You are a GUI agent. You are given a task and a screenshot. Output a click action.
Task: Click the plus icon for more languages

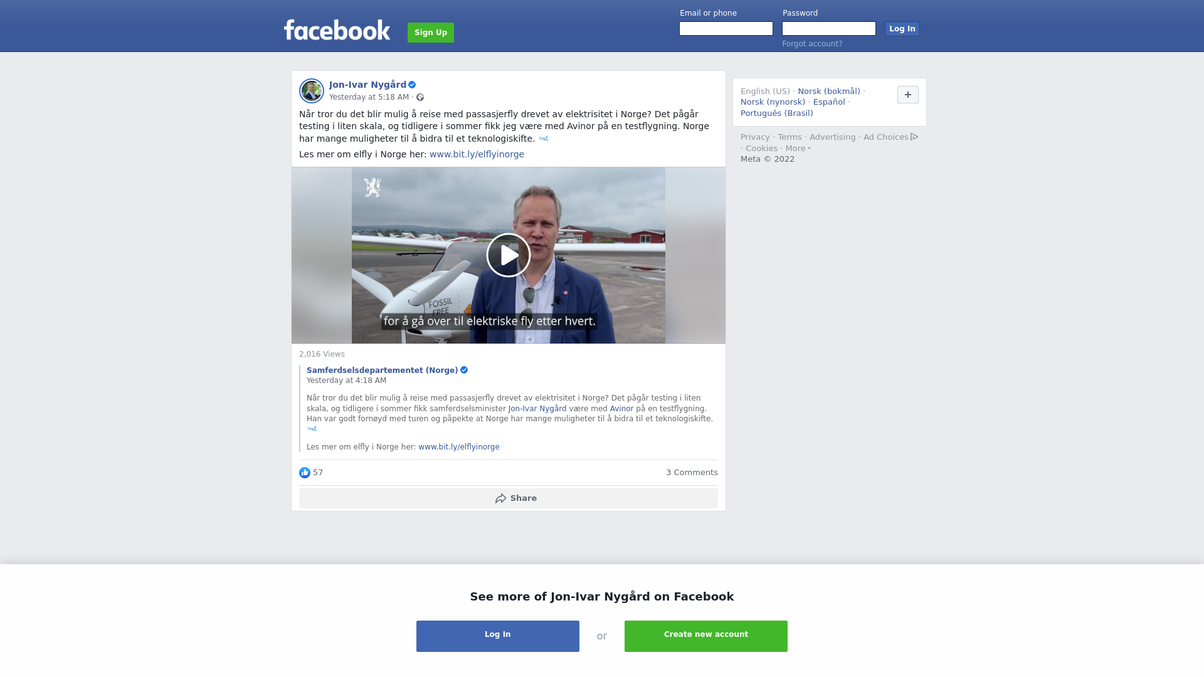[x=907, y=95]
